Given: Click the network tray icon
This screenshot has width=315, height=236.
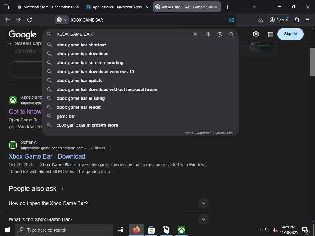Looking at the screenshot, I should (268, 230).
